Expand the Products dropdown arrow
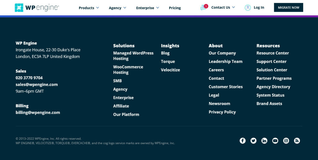 (98, 8)
